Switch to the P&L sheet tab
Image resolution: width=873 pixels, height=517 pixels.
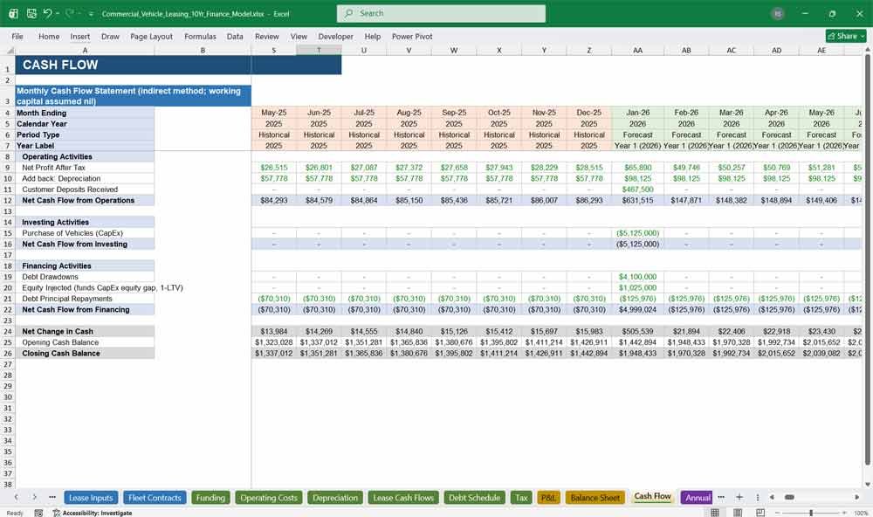(548, 498)
